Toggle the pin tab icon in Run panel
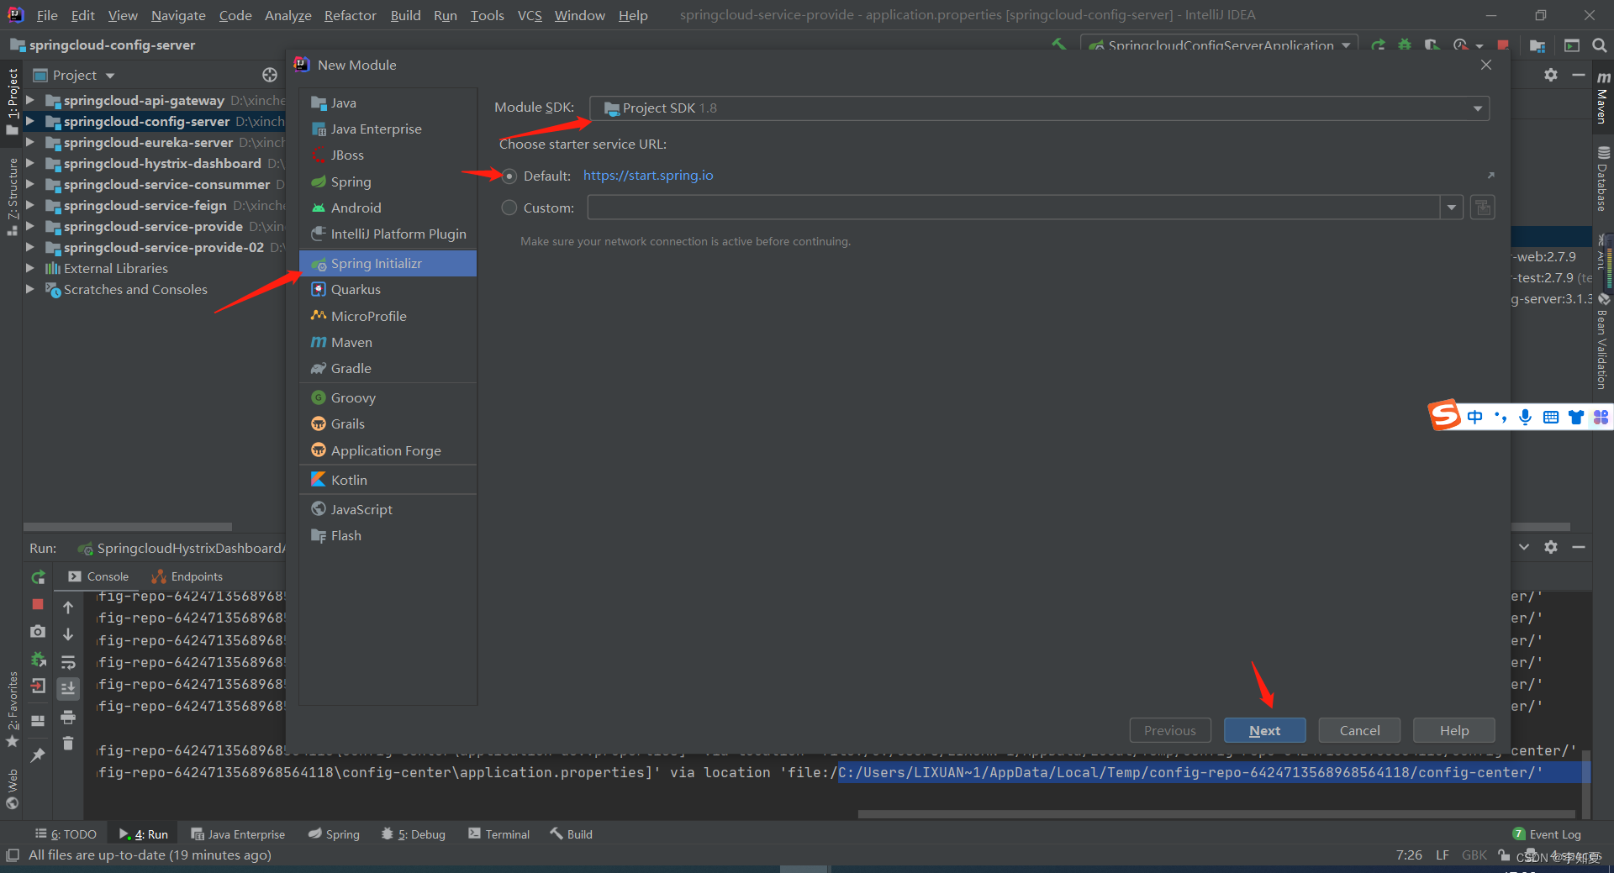Screen dimensions: 1614x873 [x=38, y=755]
